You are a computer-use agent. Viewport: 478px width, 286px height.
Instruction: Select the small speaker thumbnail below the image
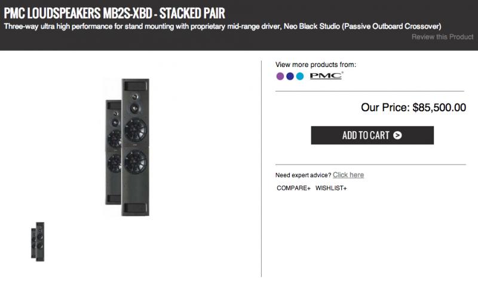click(x=38, y=240)
